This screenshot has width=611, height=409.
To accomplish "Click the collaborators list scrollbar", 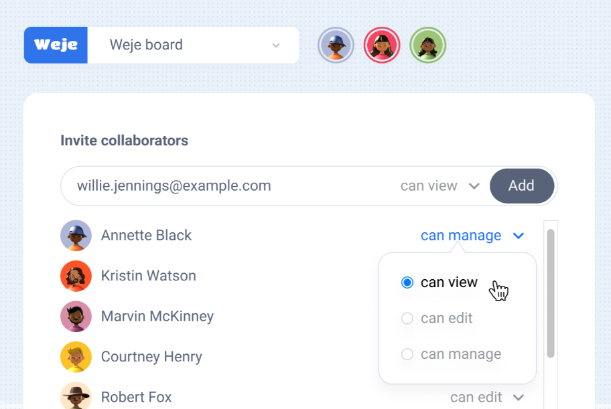I will point(551,293).
